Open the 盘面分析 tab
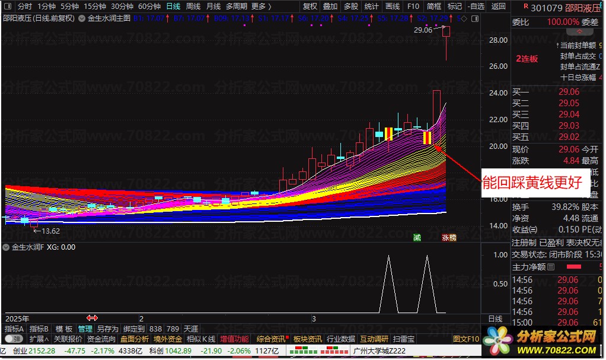 135,339
